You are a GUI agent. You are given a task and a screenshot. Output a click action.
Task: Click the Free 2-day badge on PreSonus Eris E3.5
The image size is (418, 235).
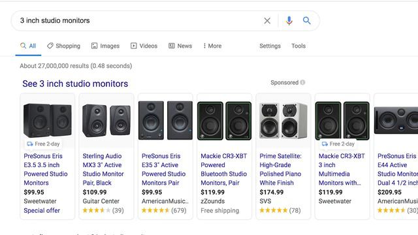click(x=43, y=144)
